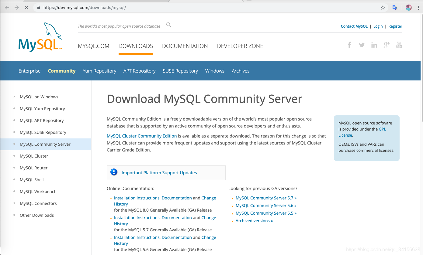This screenshot has height=255, width=423.
Task: Click the blue exclamation info icon
Action: pos(114,172)
